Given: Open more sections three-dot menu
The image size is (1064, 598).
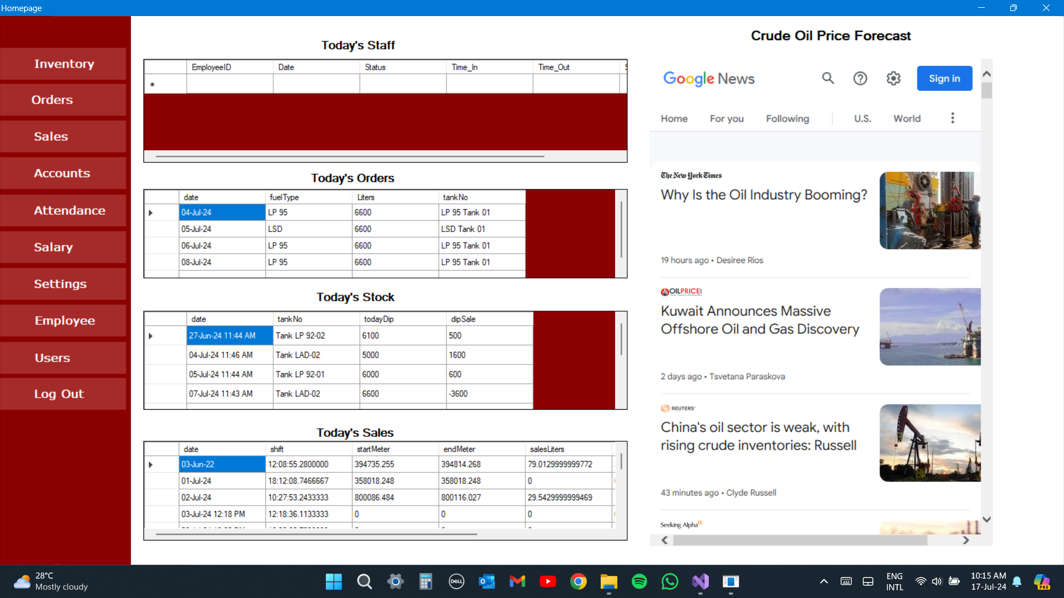Looking at the screenshot, I should pyautogui.click(x=953, y=118).
